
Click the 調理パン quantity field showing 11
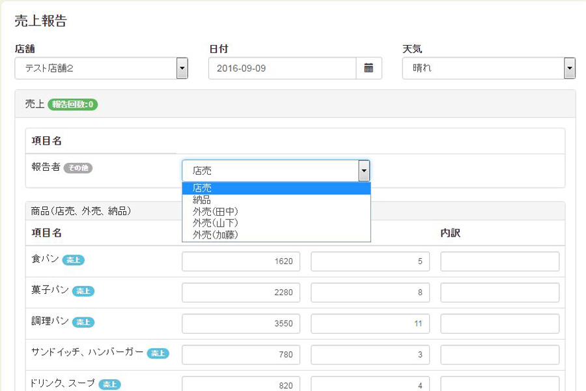point(370,324)
